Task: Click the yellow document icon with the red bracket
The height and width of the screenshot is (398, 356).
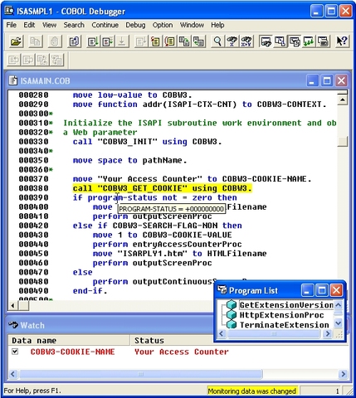Action: 155,41
